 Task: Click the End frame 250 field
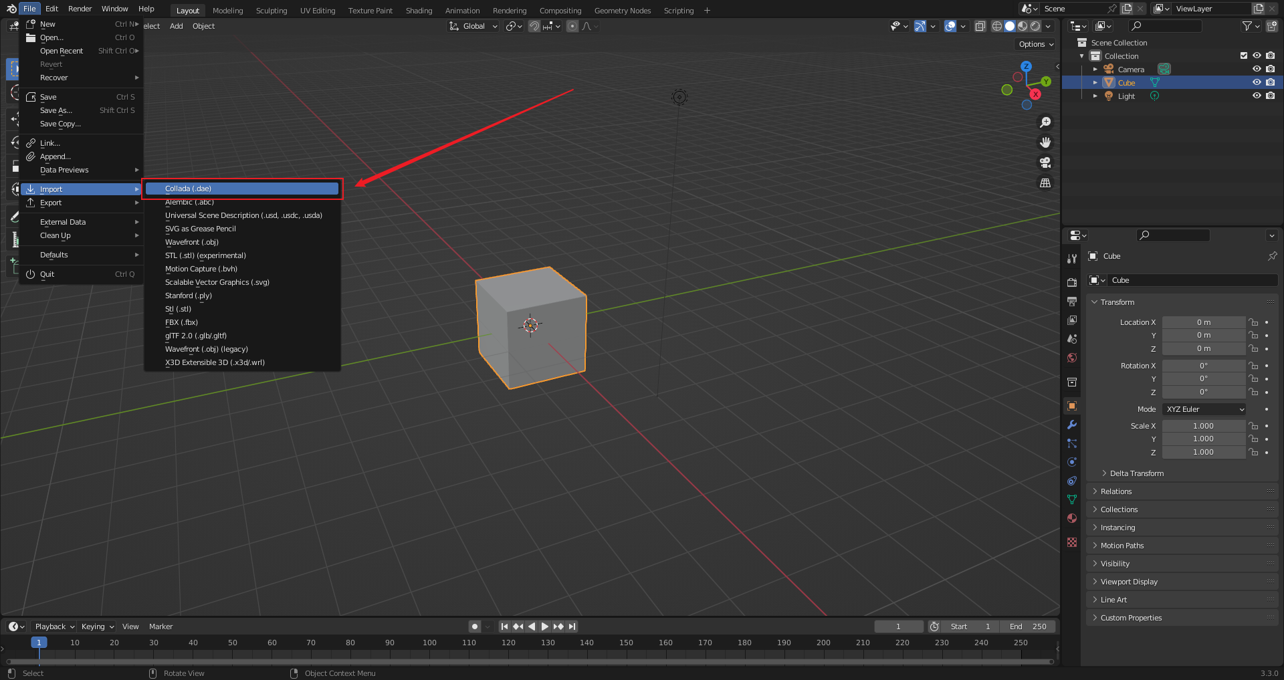pos(1028,627)
